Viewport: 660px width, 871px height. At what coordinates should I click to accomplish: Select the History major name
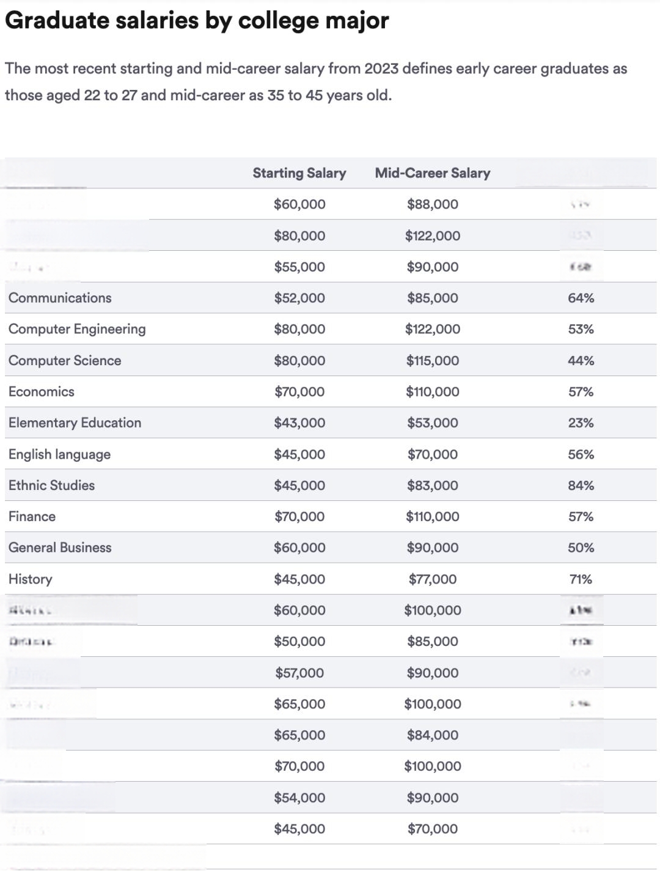point(30,579)
